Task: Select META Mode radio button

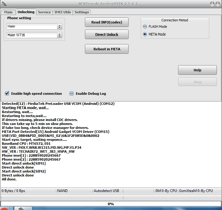Action: (145, 34)
